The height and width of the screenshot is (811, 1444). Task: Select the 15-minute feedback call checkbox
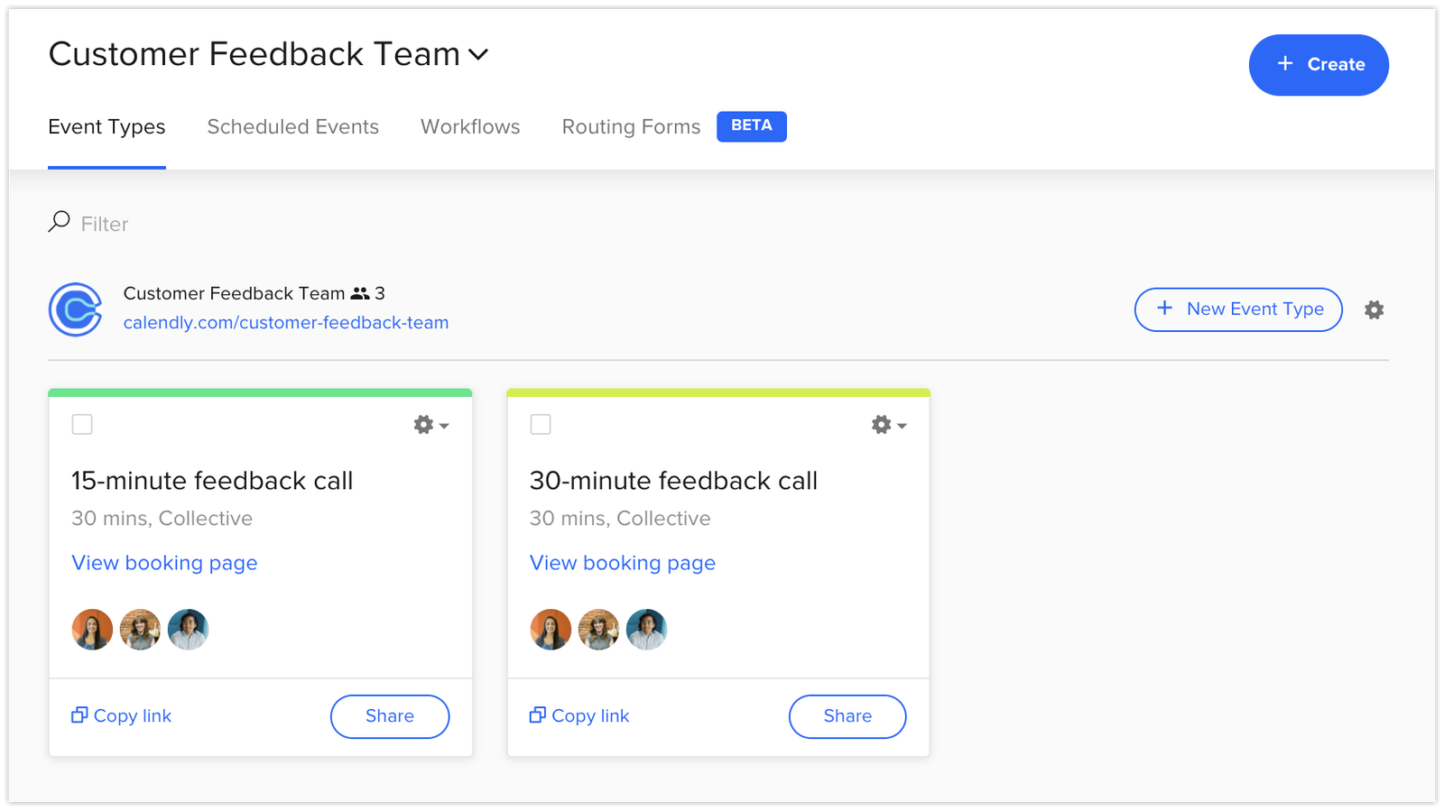point(82,424)
